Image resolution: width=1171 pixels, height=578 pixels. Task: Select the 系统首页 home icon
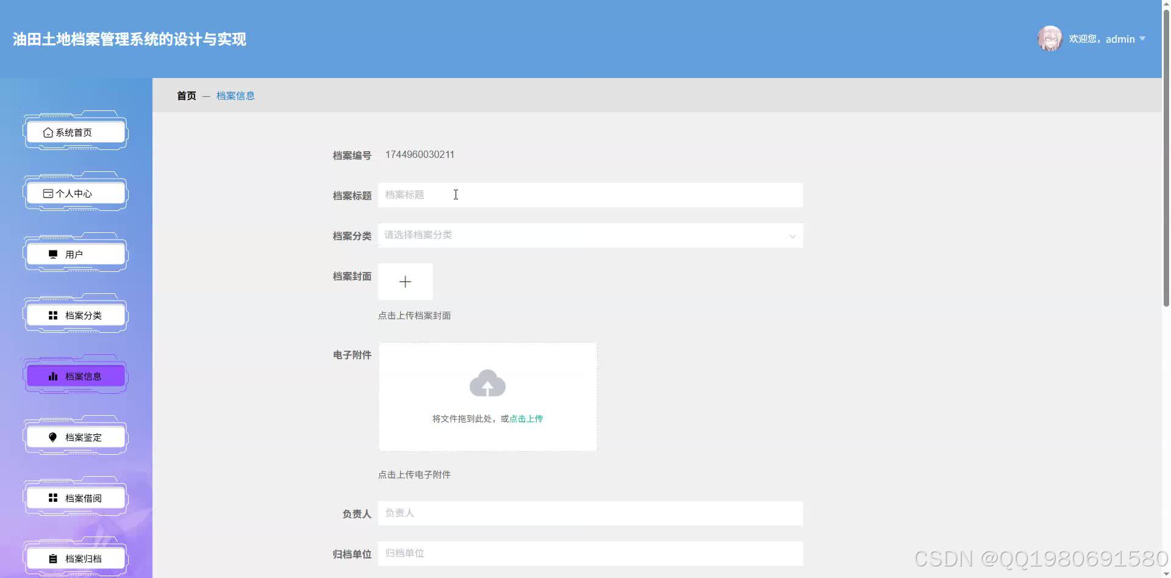pyautogui.click(x=49, y=132)
